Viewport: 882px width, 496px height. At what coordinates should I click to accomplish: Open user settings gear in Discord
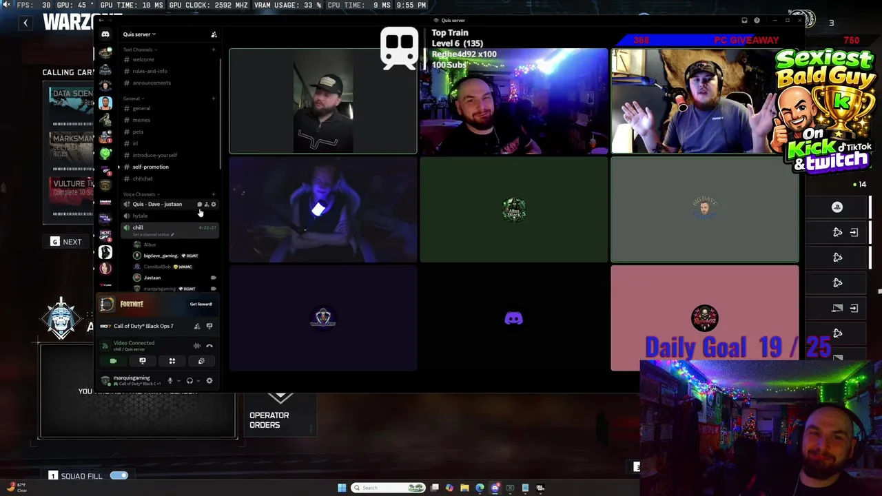pos(209,380)
